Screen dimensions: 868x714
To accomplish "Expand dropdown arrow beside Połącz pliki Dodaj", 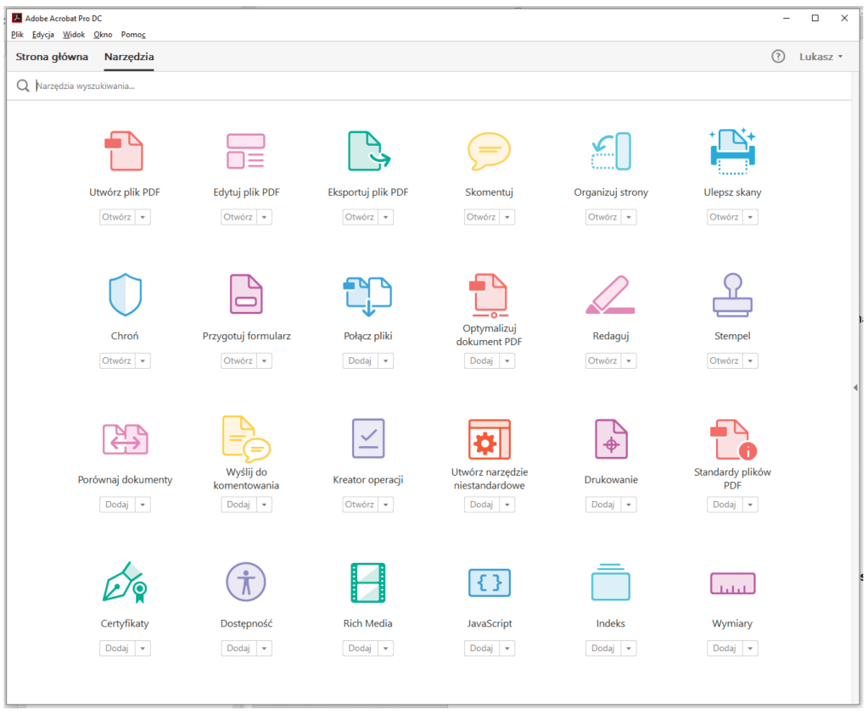I will pos(386,361).
